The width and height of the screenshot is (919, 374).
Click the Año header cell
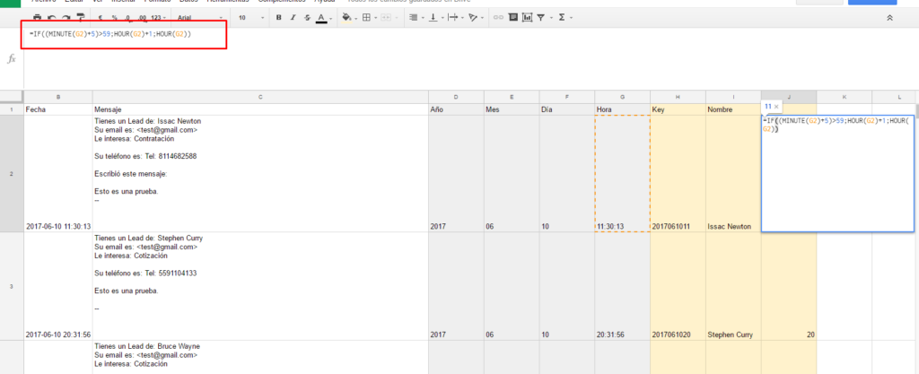(x=456, y=109)
